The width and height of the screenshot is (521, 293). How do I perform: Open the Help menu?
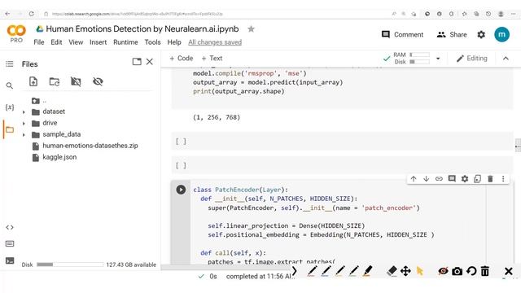click(x=174, y=42)
